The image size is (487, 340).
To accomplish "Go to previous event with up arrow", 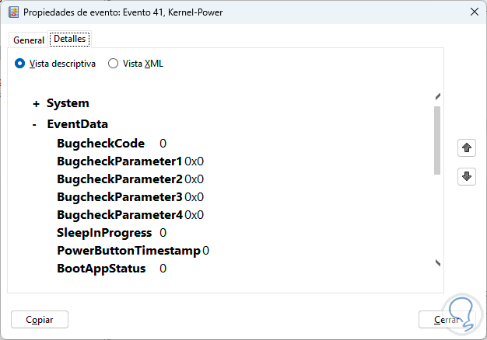I will click(467, 147).
